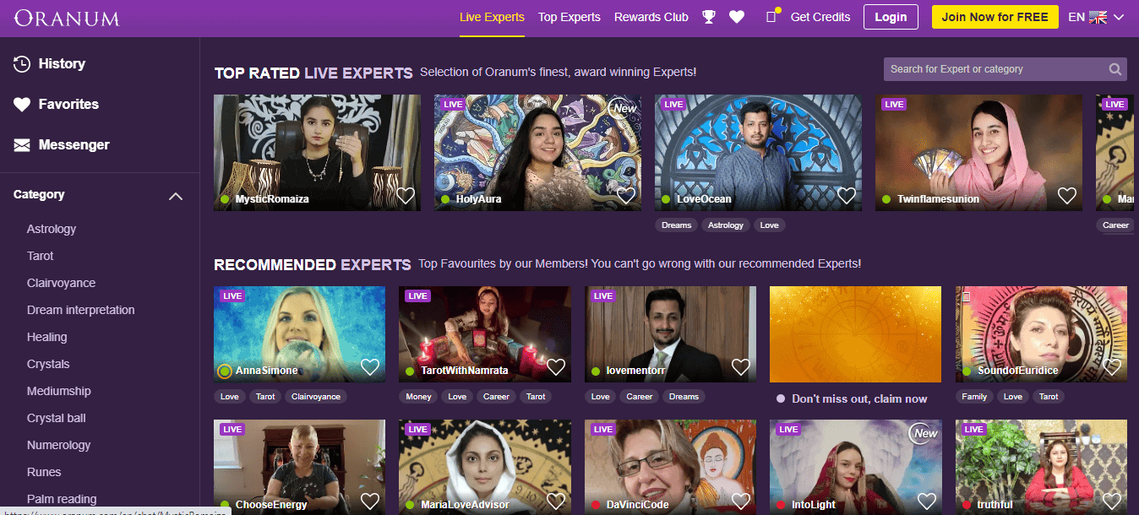Click LIVE badge on HolyAura card

click(x=453, y=105)
